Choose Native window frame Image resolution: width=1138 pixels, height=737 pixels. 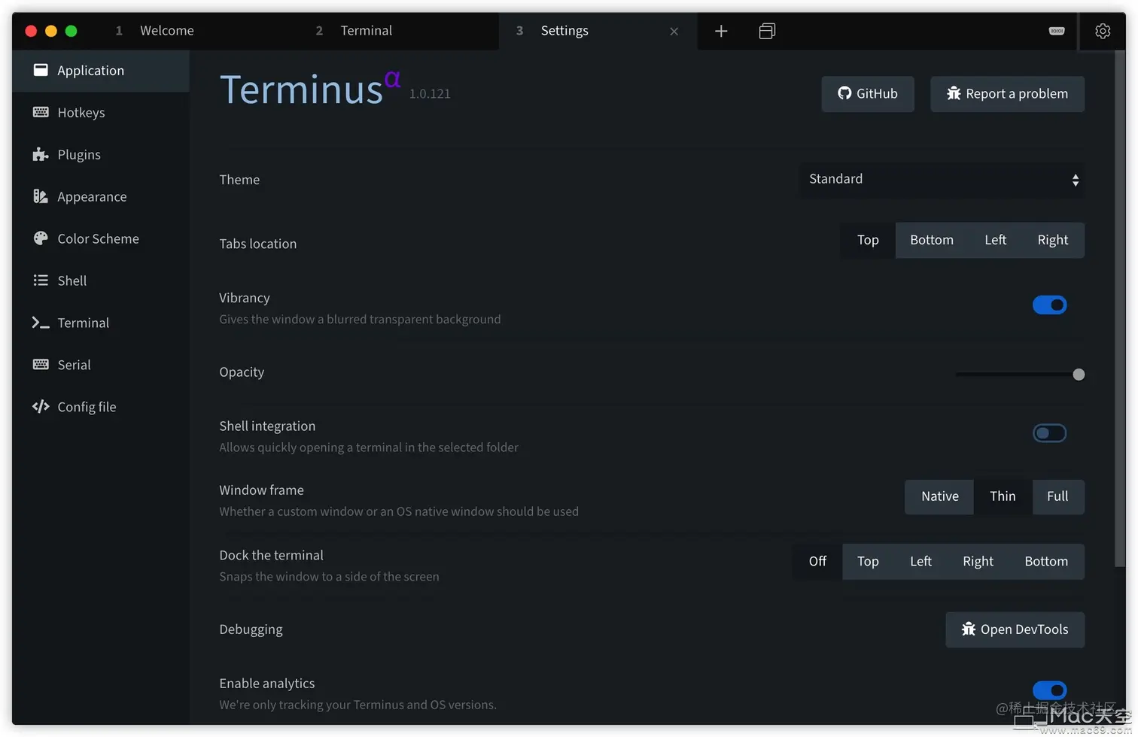pyautogui.click(x=939, y=496)
